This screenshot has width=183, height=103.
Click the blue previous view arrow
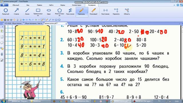[23, 20]
